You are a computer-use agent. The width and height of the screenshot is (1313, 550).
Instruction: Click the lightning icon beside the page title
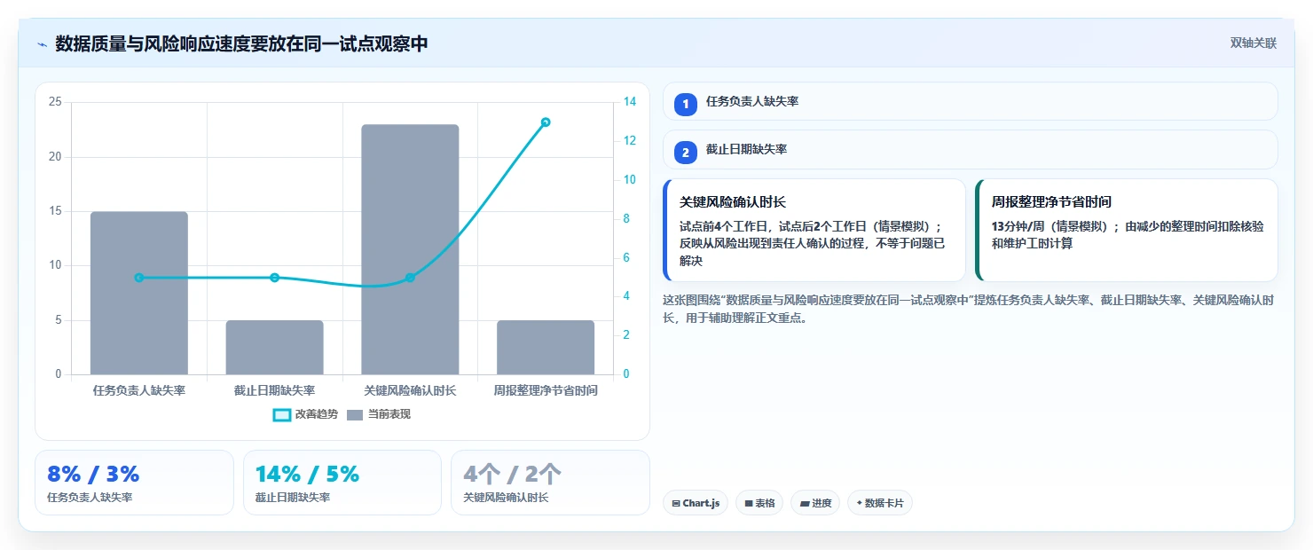[42, 44]
